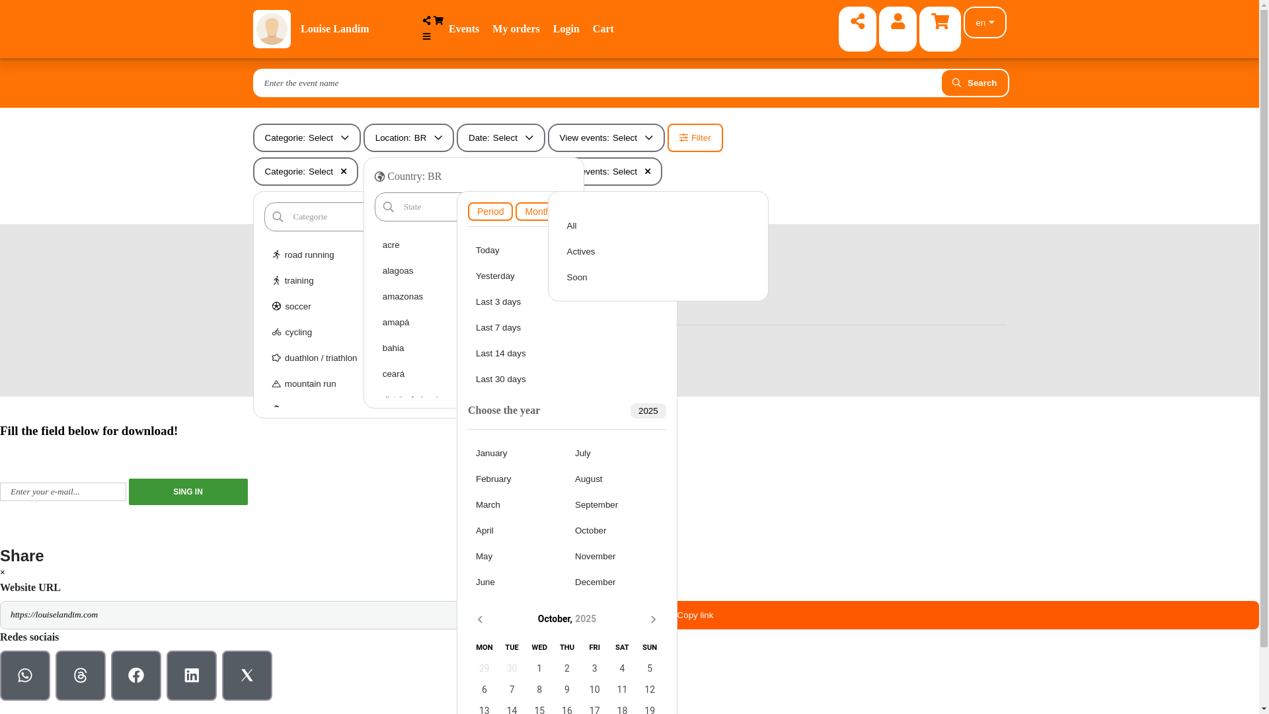Remove the Categorie Select filter chip
1269x714 pixels.
pyautogui.click(x=344, y=171)
